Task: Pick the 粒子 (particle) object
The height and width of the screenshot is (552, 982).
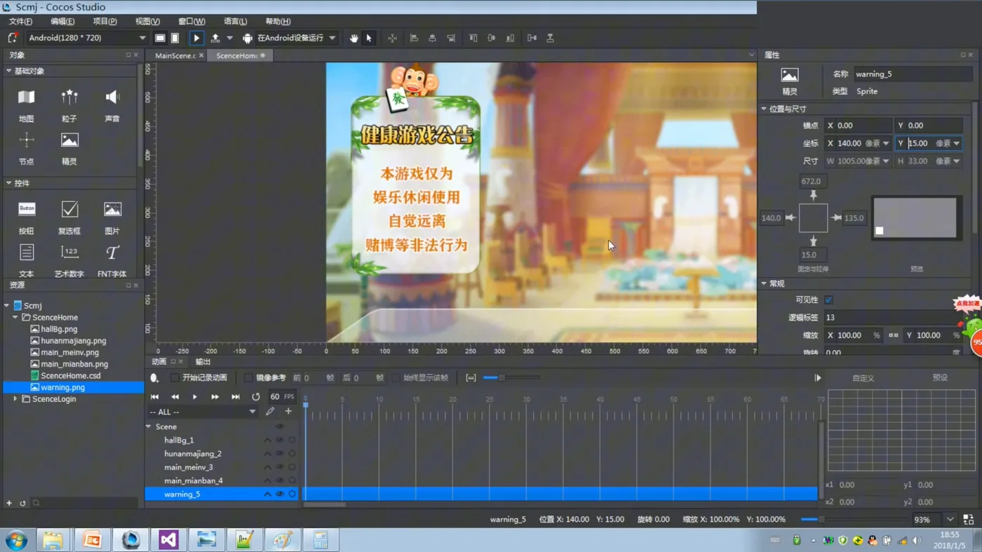Action: 69,105
